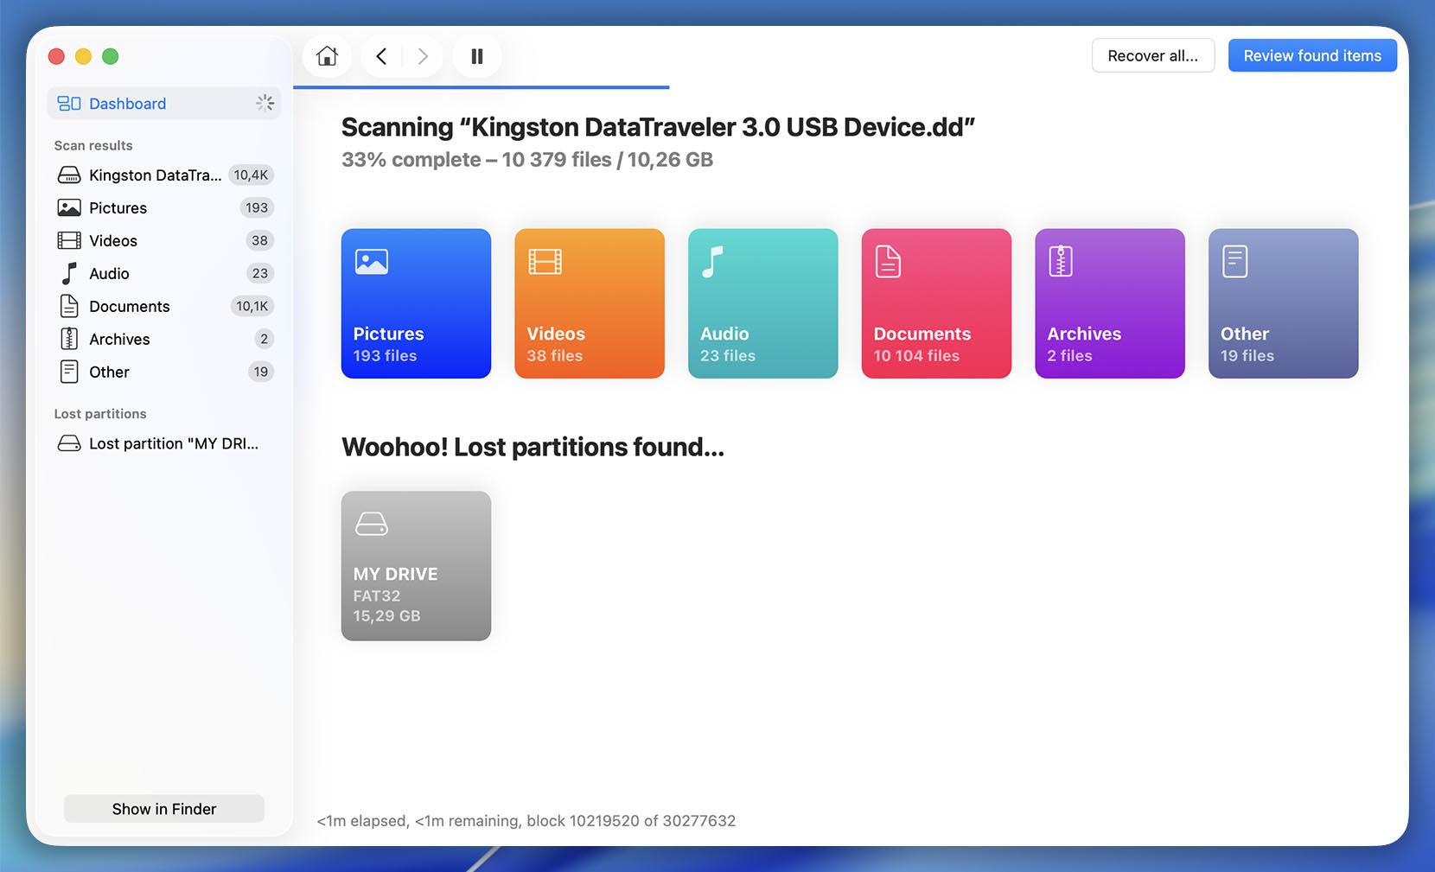Click the zip icon on Archives card

1061,262
